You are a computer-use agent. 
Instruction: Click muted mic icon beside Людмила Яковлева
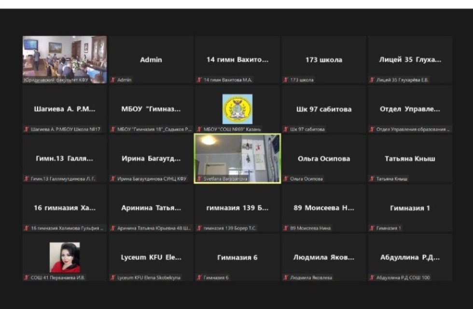point(286,278)
